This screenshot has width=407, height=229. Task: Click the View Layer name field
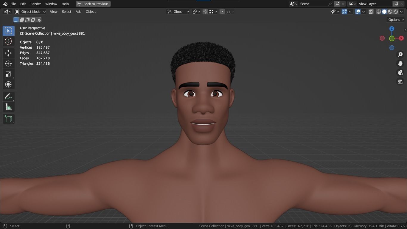(375, 4)
